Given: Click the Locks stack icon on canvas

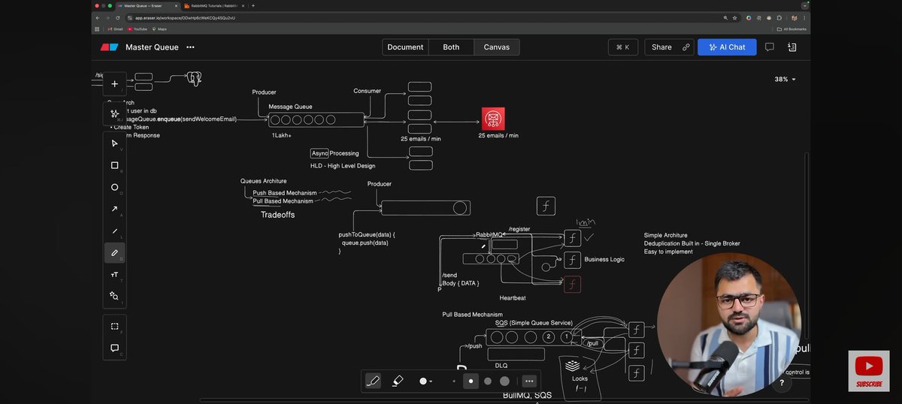Looking at the screenshot, I should pos(573,366).
